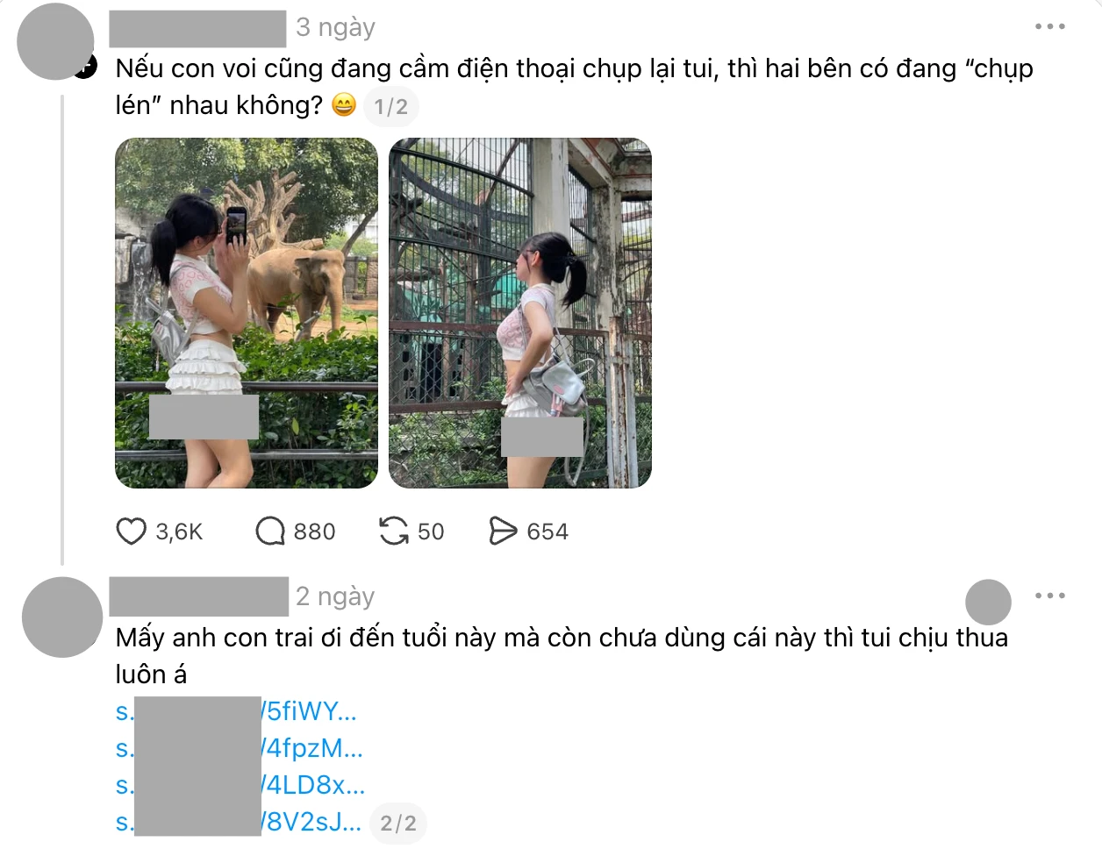Click the 2/2 thread indicator badge
Viewport: 1102px width, 849px height.
pos(398,824)
